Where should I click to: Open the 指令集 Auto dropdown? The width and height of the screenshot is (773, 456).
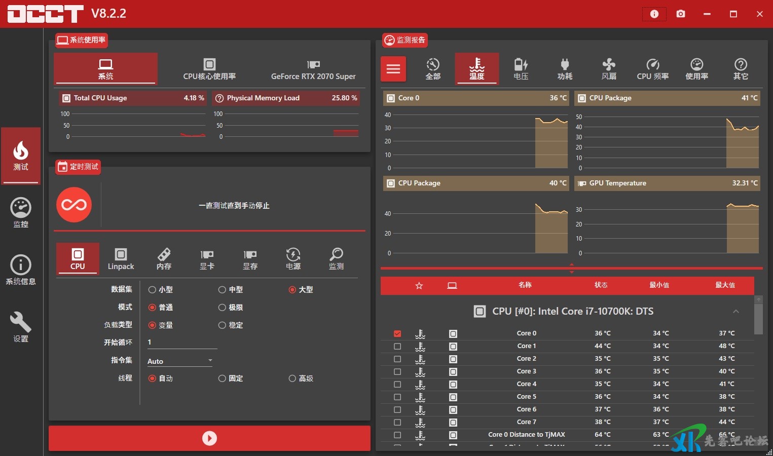[180, 361]
